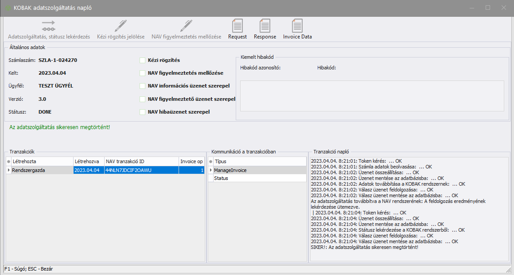Expand the Rendszergazda row arrow indicator
514x275 pixels.
tap(8, 170)
